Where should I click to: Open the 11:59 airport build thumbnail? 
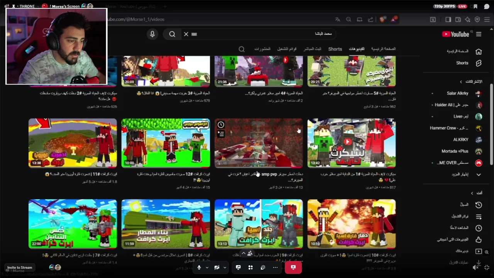click(166, 224)
